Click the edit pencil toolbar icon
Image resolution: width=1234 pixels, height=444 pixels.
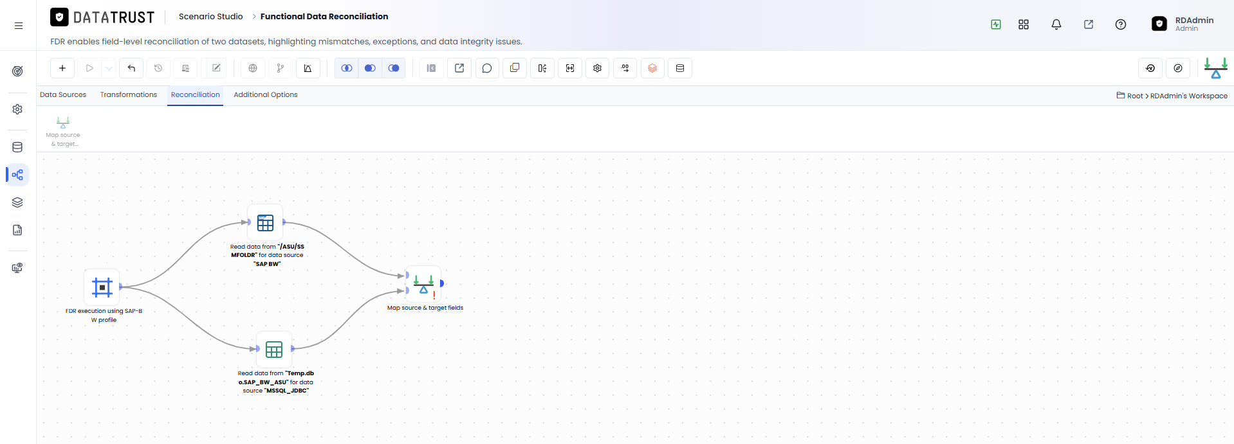pyautogui.click(x=216, y=68)
